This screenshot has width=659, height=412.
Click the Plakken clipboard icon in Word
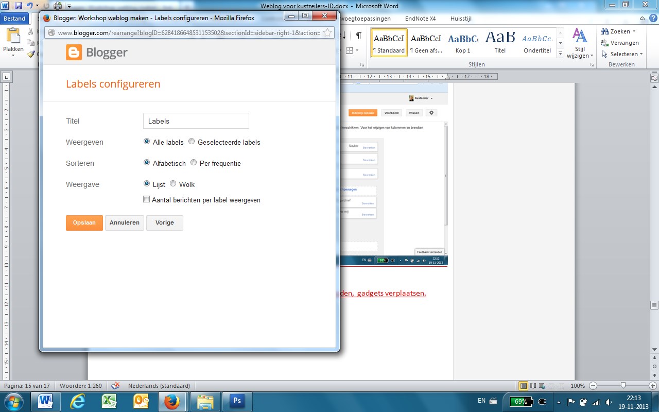click(x=13, y=36)
